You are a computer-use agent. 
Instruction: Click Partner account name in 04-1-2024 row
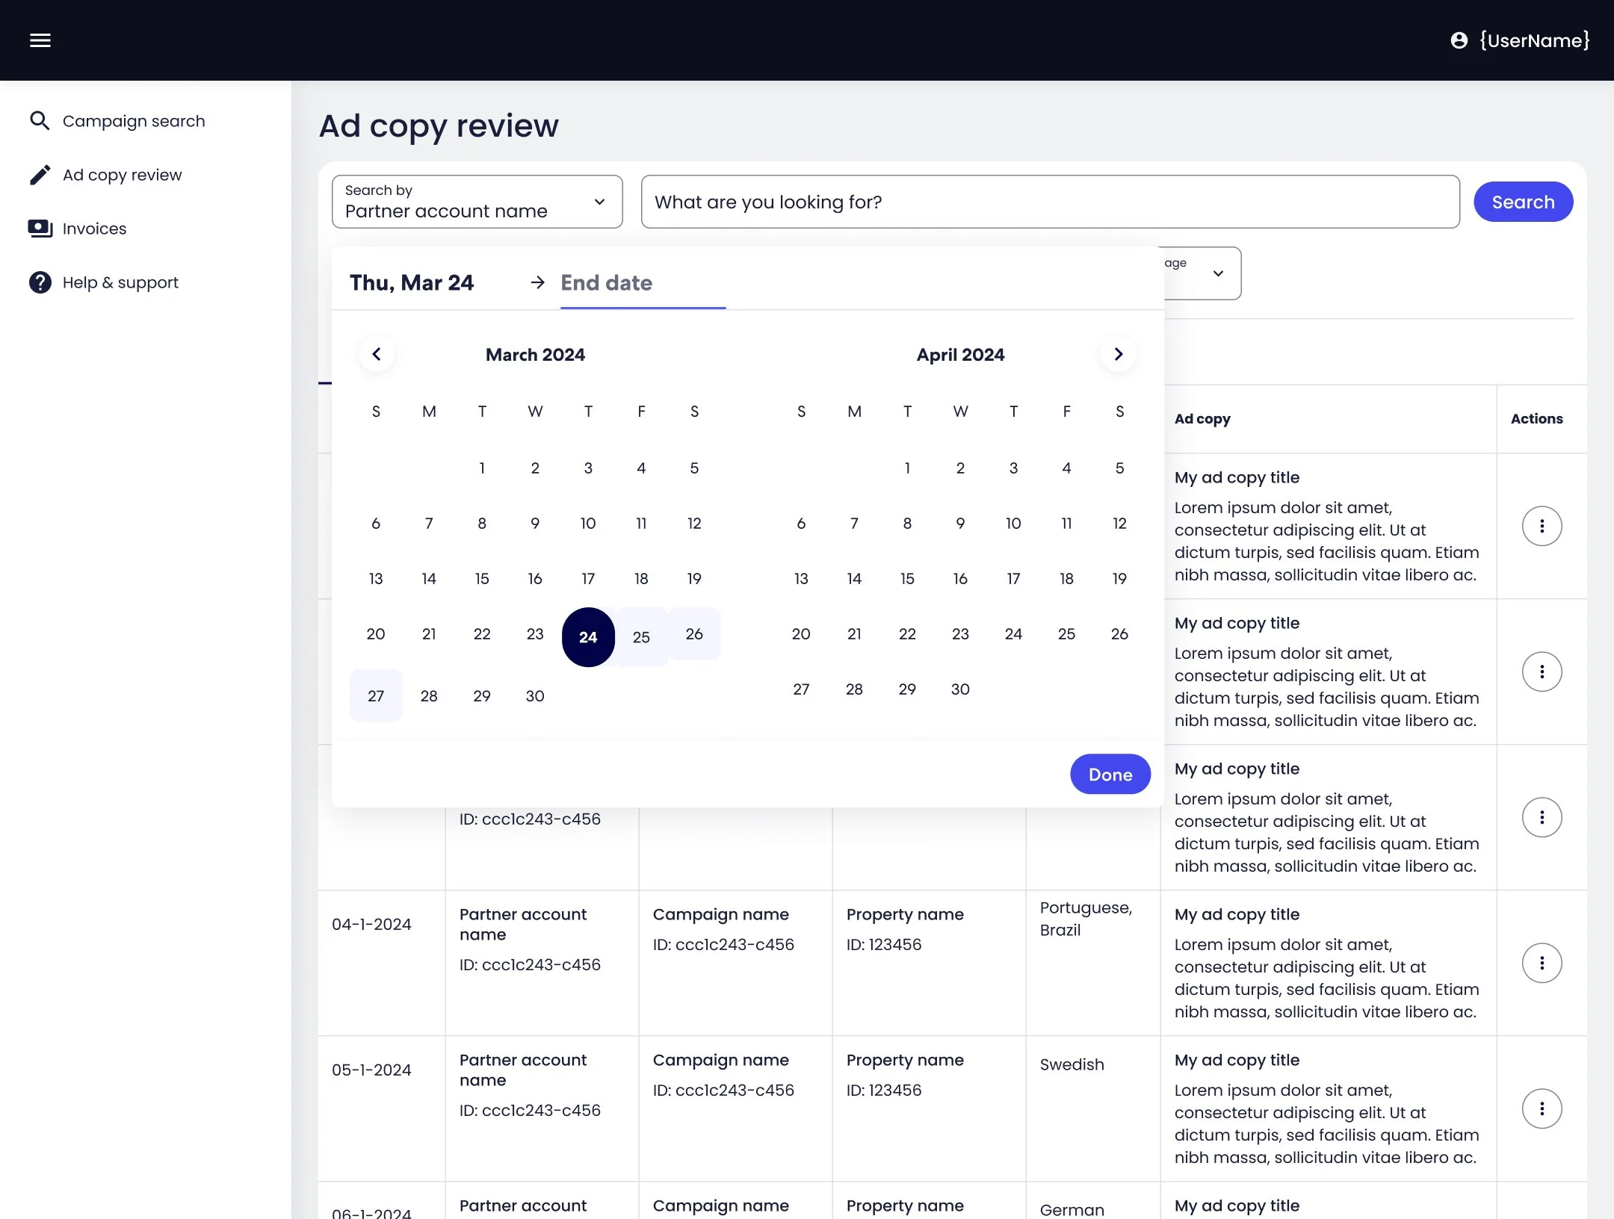tap(523, 924)
